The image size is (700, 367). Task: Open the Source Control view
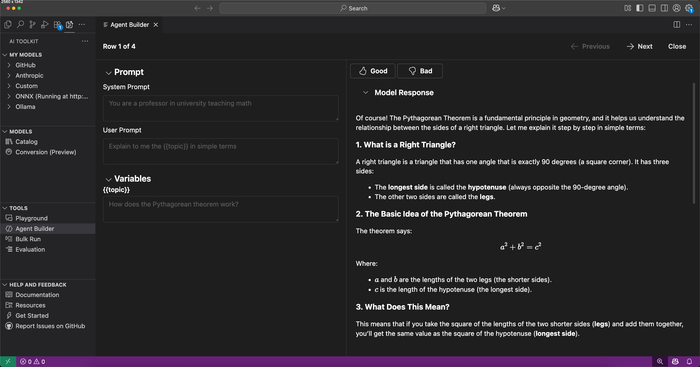(33, 24)
